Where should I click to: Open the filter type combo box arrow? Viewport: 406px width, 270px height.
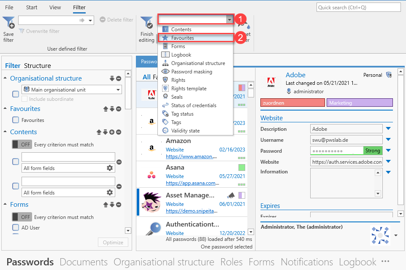pyautogui.click(x=229, y=19)
